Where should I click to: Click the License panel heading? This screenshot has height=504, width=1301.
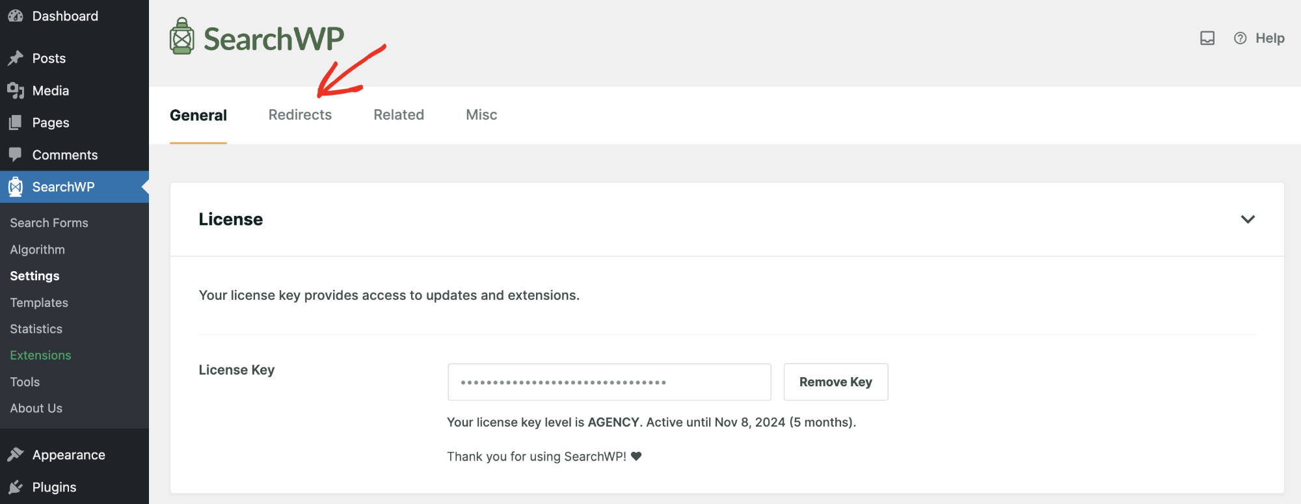point(231,219)
